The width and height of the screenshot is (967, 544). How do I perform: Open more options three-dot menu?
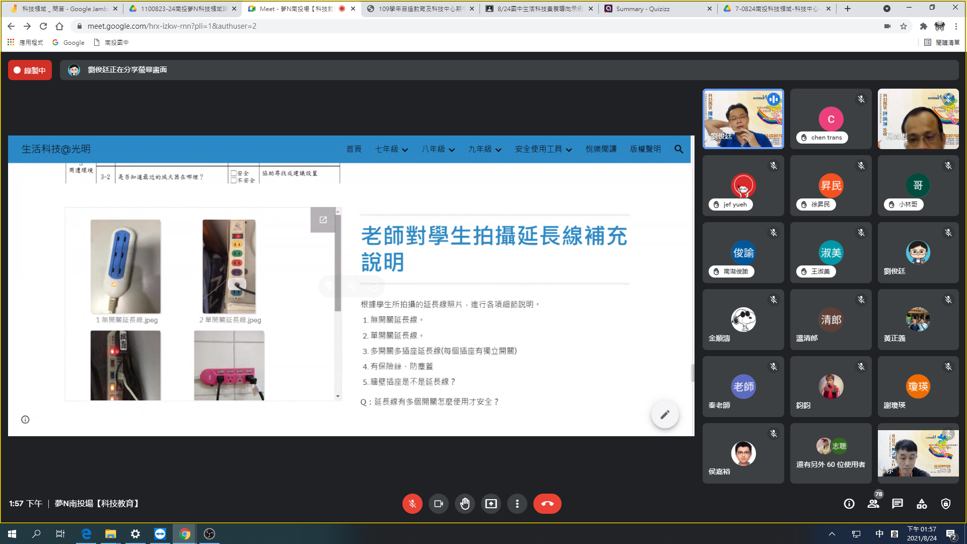point(517,504)
